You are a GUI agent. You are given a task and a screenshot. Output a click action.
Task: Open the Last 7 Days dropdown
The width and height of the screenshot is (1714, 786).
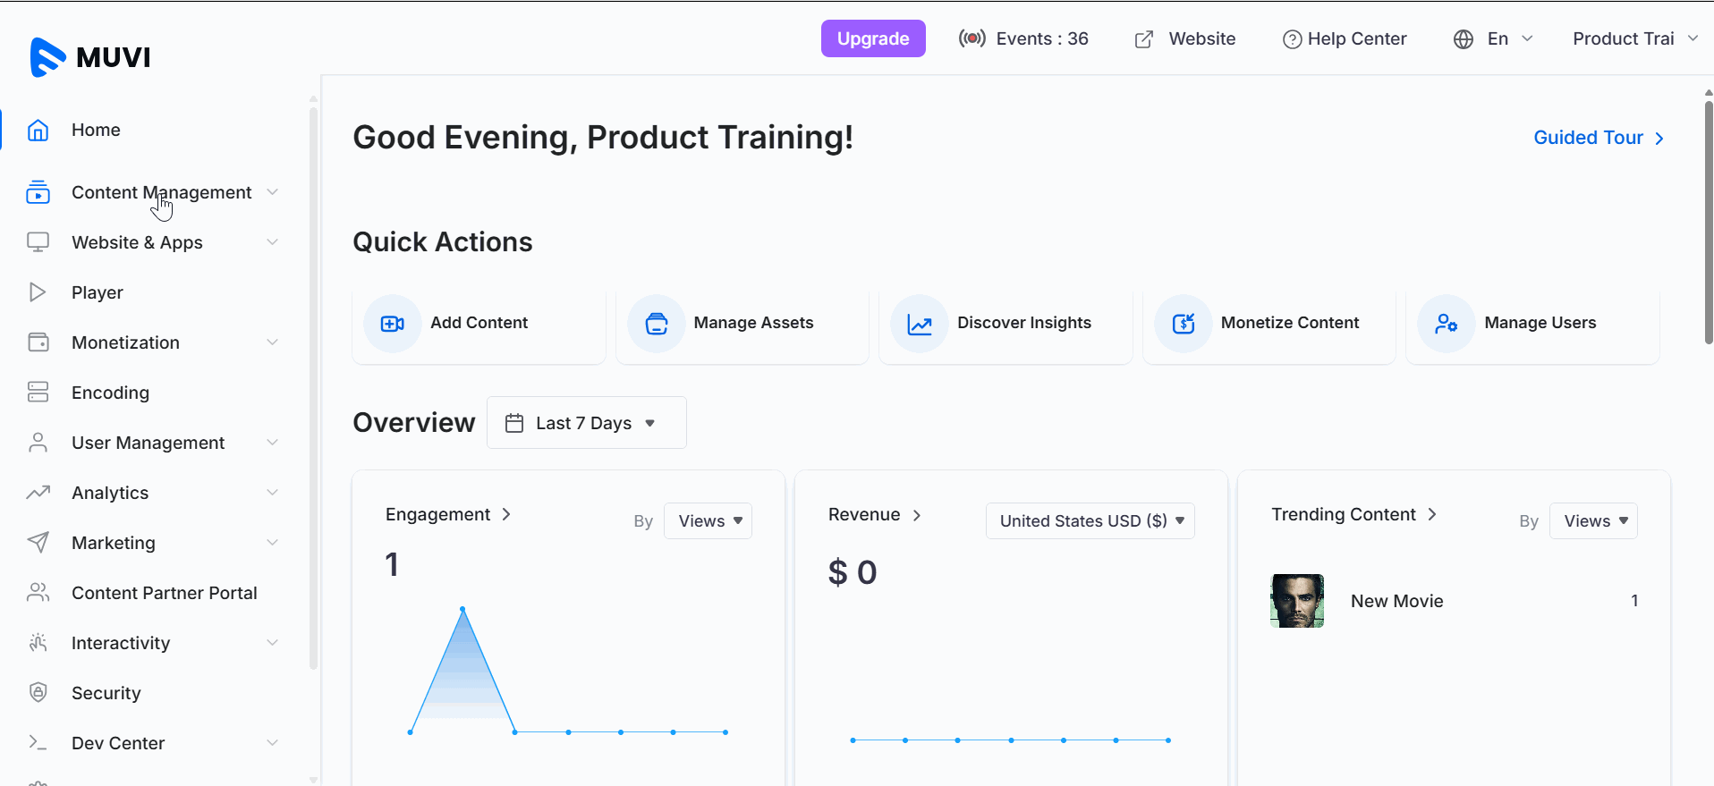coord(586,423)
